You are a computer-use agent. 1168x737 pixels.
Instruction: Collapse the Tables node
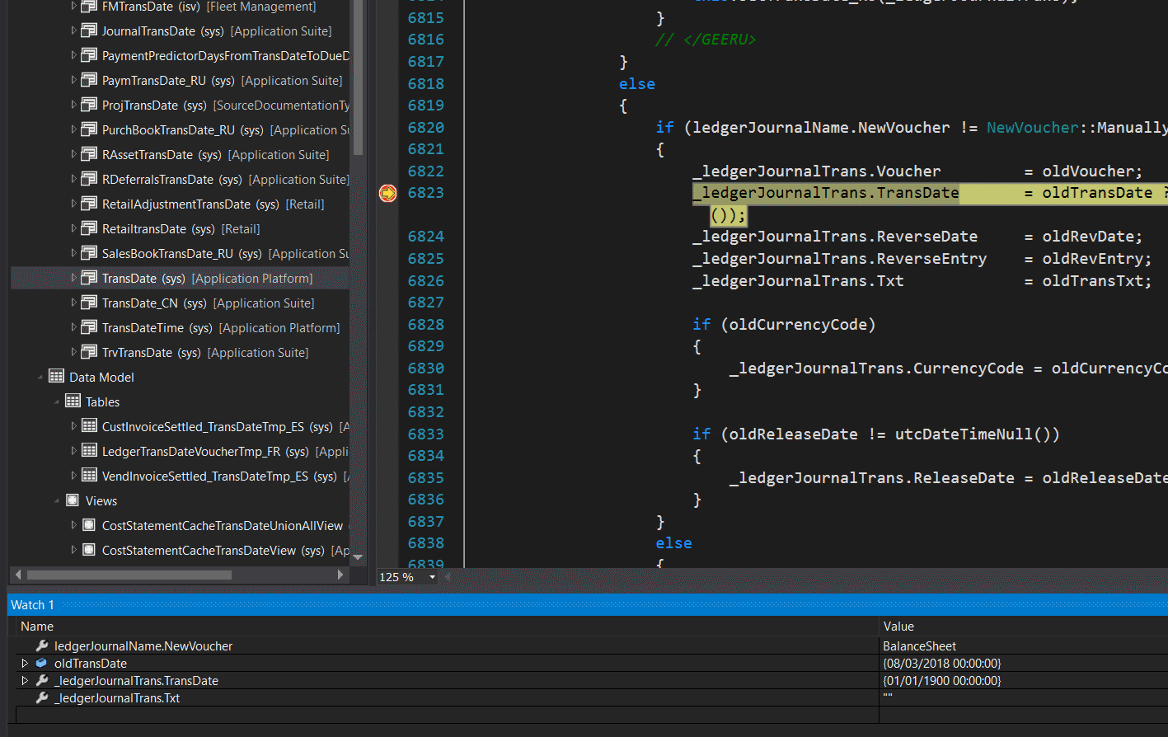coord(57,402)
